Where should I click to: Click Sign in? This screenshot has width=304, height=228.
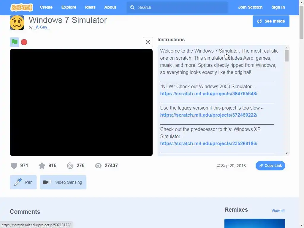(278, 7)
